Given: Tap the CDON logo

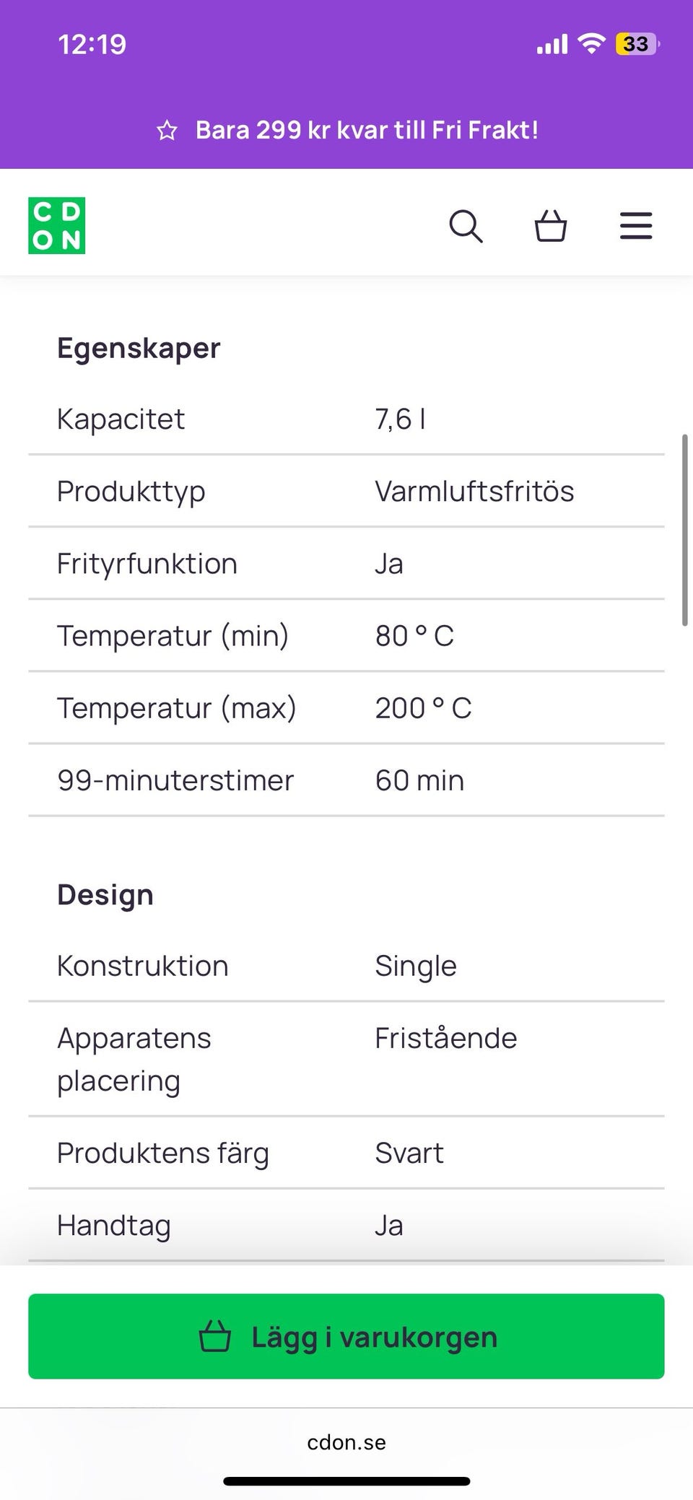Looking at the screenshot, I should coord(57,225).
